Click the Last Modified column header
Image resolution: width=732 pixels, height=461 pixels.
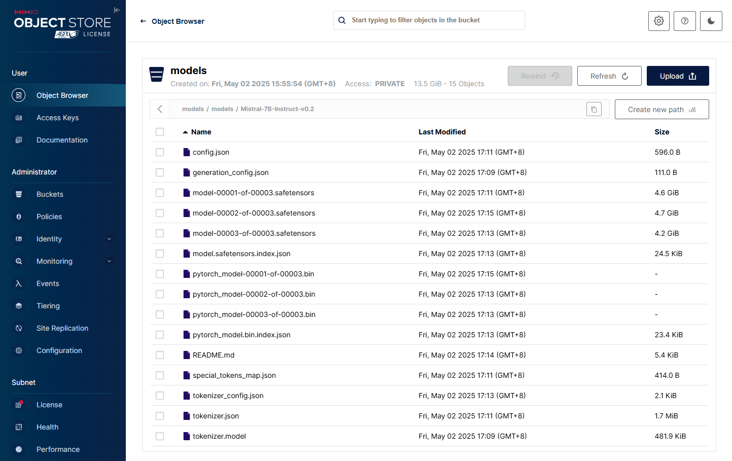(442, 132)
